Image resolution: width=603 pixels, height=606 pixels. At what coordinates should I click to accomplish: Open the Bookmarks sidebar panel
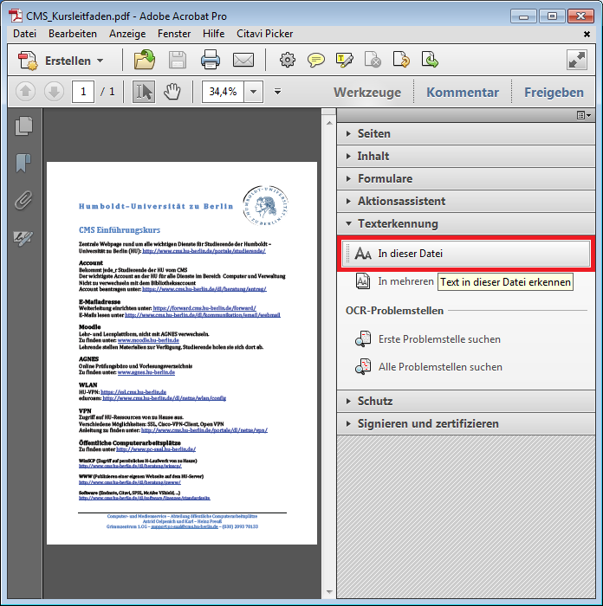(23, 164)
